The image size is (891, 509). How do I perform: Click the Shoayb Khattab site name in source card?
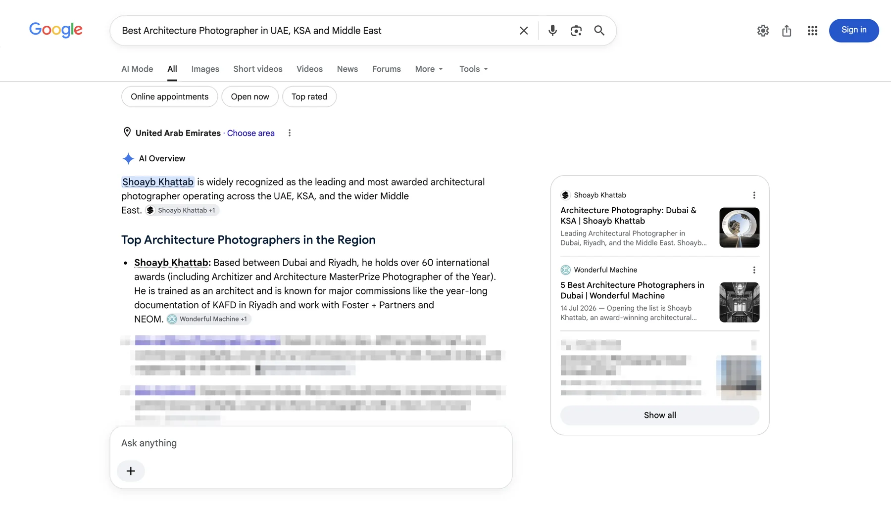(600, 195)
